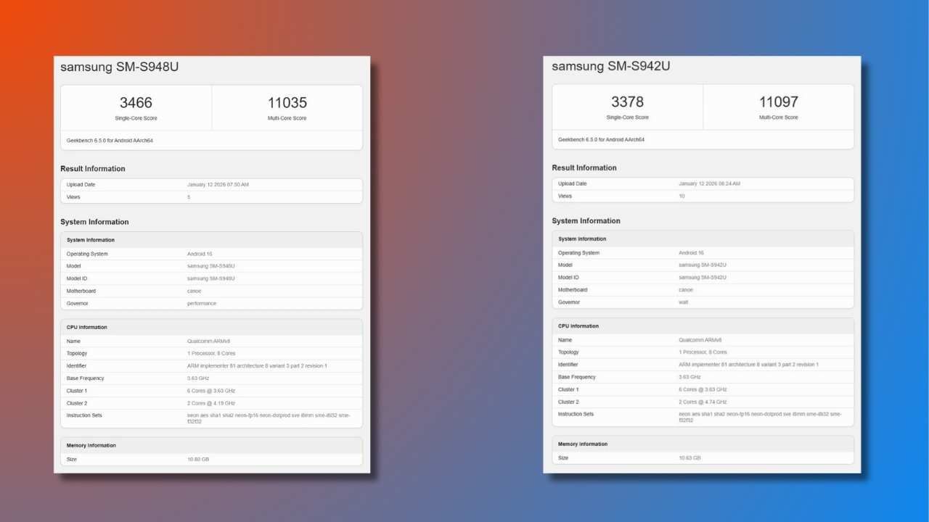Viewport: 929px width, 522px height.
Task: Select the 11035 Multi-Core Score
Action: (287, 103)
